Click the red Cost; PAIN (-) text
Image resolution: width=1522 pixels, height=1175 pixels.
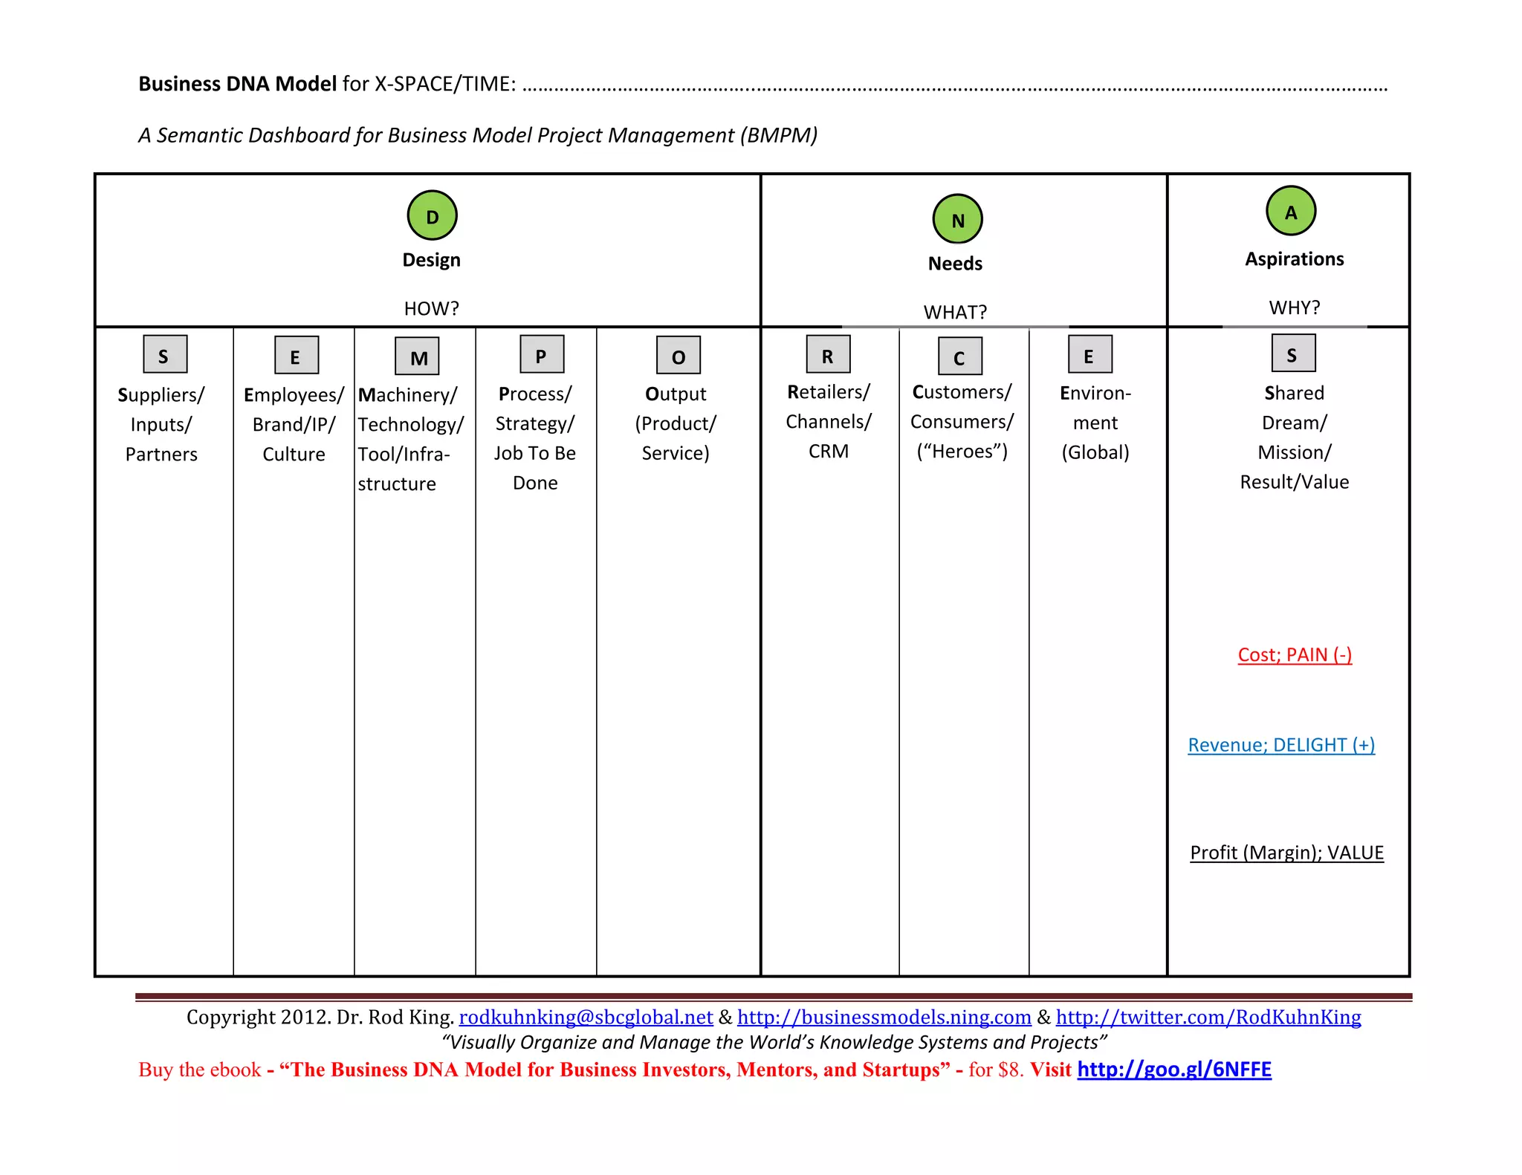click(x=1295, y=655)
